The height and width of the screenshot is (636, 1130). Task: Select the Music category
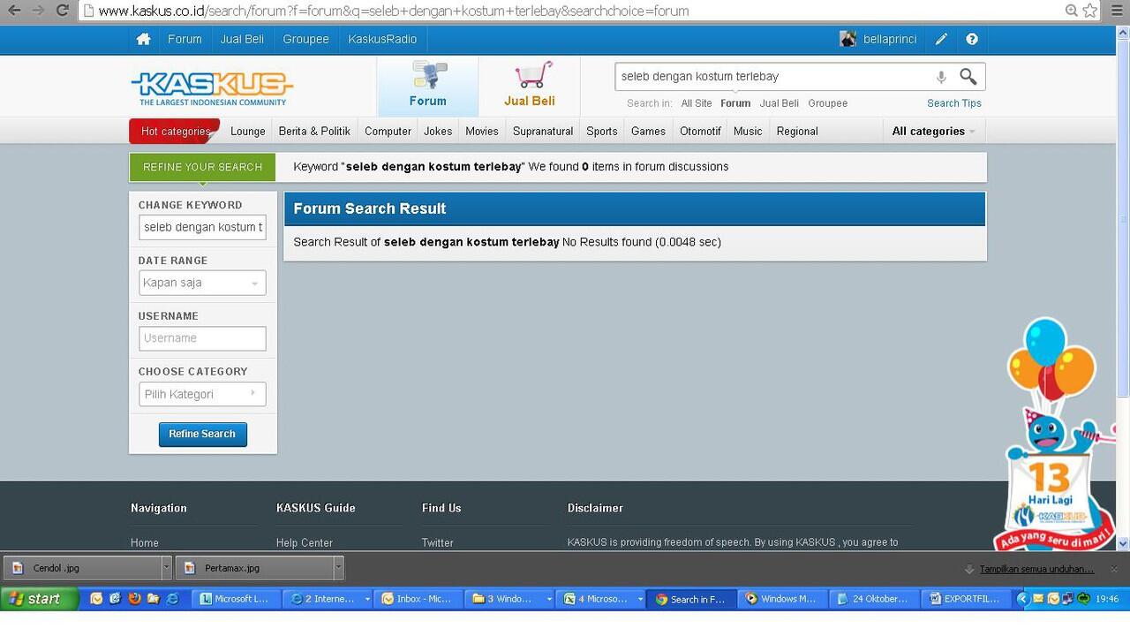tap(748, 131)
